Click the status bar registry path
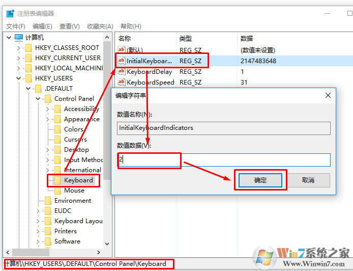The height and width of the screenshot is (271, 353). pyautogui.click(x=85, y=264)
